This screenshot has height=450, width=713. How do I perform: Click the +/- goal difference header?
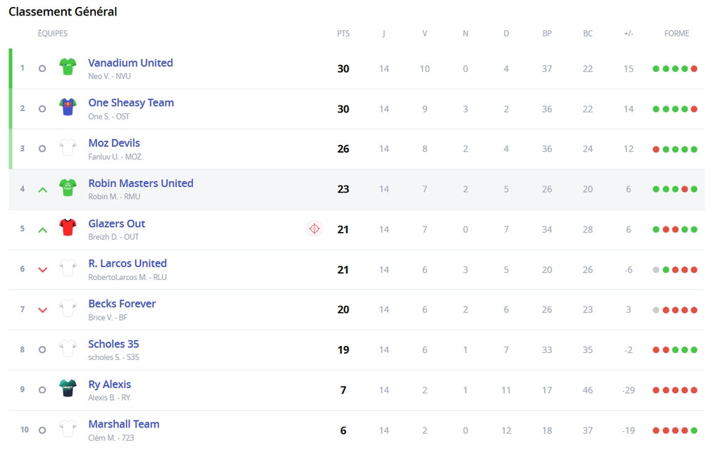[629, 34]
